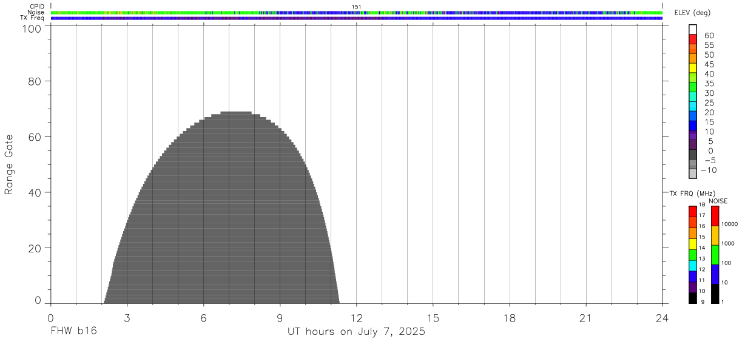Click the '25' label on ELEV colorbar
Screen dimensions: 745x344
(709, 103)
